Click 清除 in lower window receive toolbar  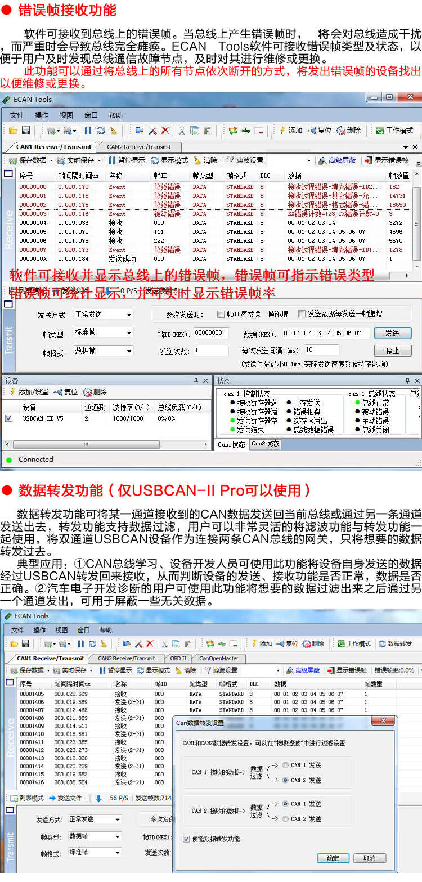186,670
